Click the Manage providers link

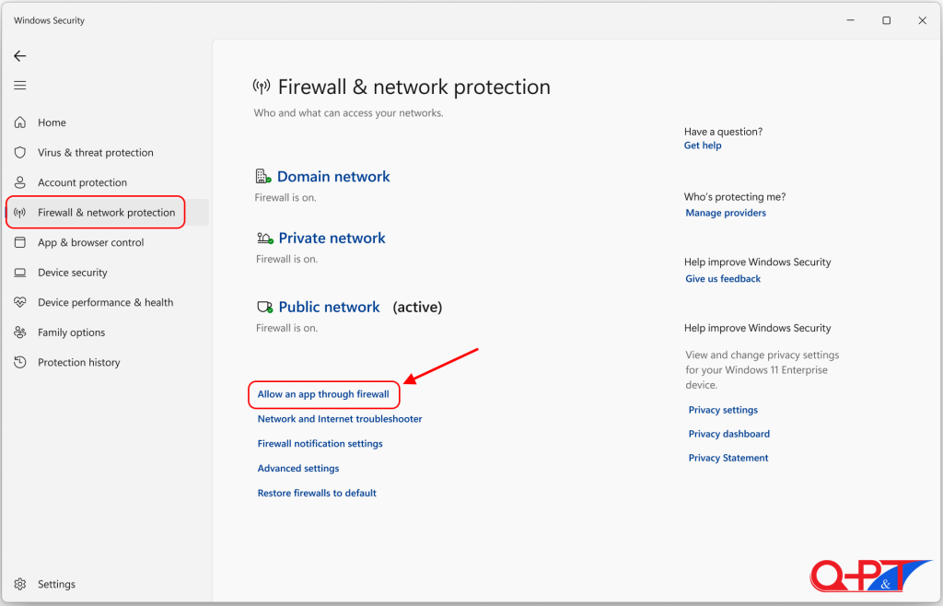pyautogui.click(x=726, y=213)
